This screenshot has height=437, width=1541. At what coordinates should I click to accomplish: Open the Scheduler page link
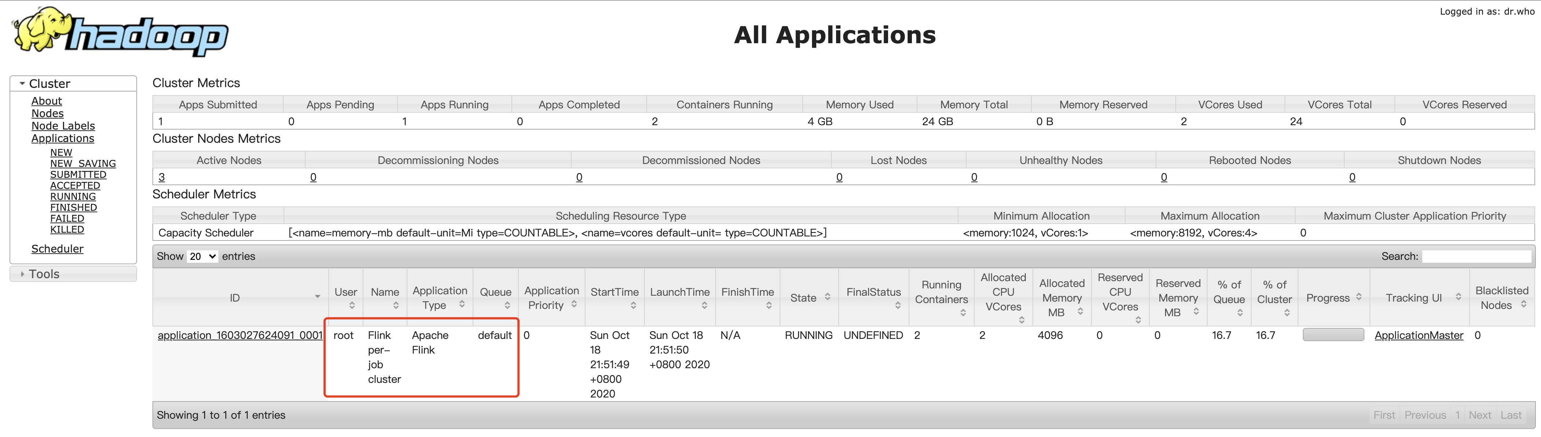(57, 249)
